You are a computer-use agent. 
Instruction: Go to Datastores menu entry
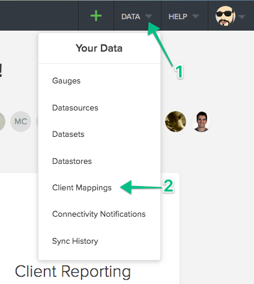pos(72,161)
